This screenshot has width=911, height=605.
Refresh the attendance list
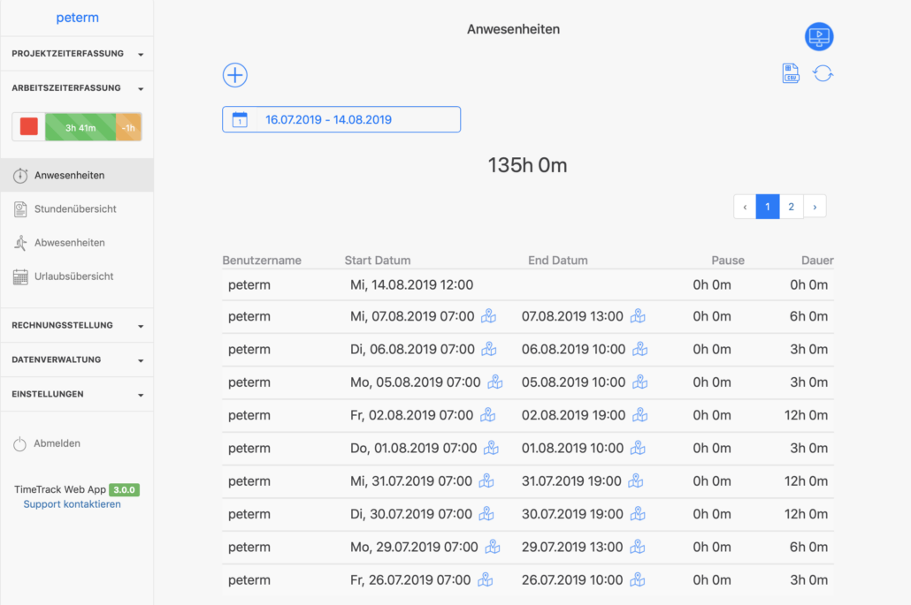[x=823, y=73]
